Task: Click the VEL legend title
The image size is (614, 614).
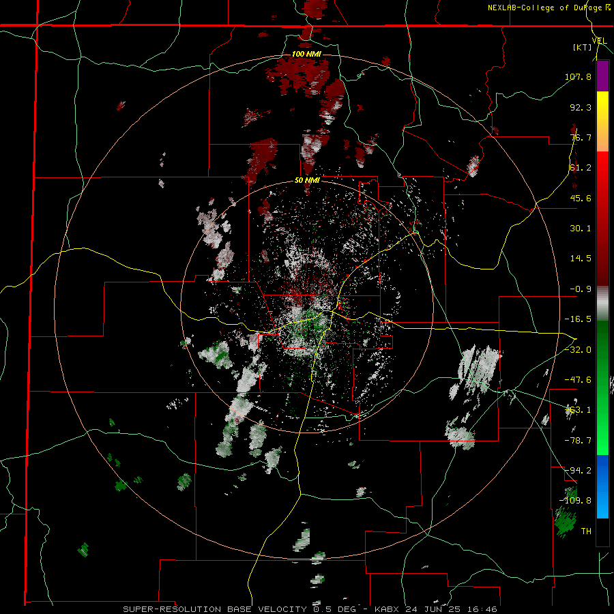Action: (599, 41)
